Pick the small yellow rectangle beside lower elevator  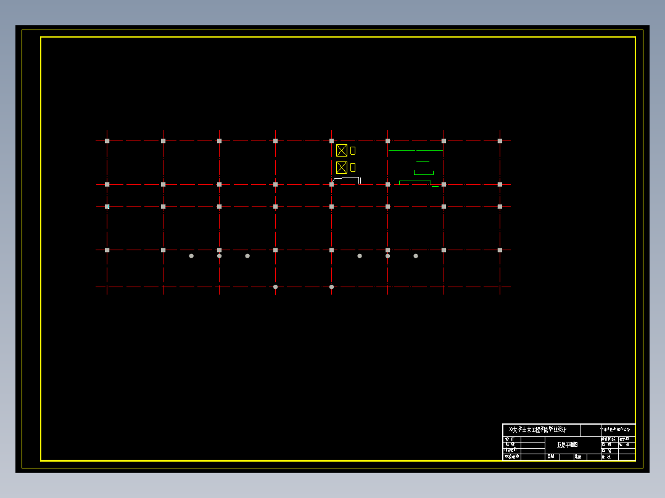pos(353,168)
